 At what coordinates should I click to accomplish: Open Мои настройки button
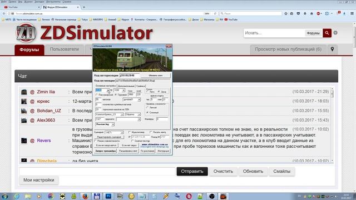tap(39, 180)
